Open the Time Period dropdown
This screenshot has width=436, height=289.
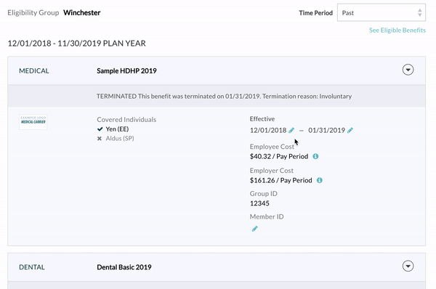click(x=381, y=12)
